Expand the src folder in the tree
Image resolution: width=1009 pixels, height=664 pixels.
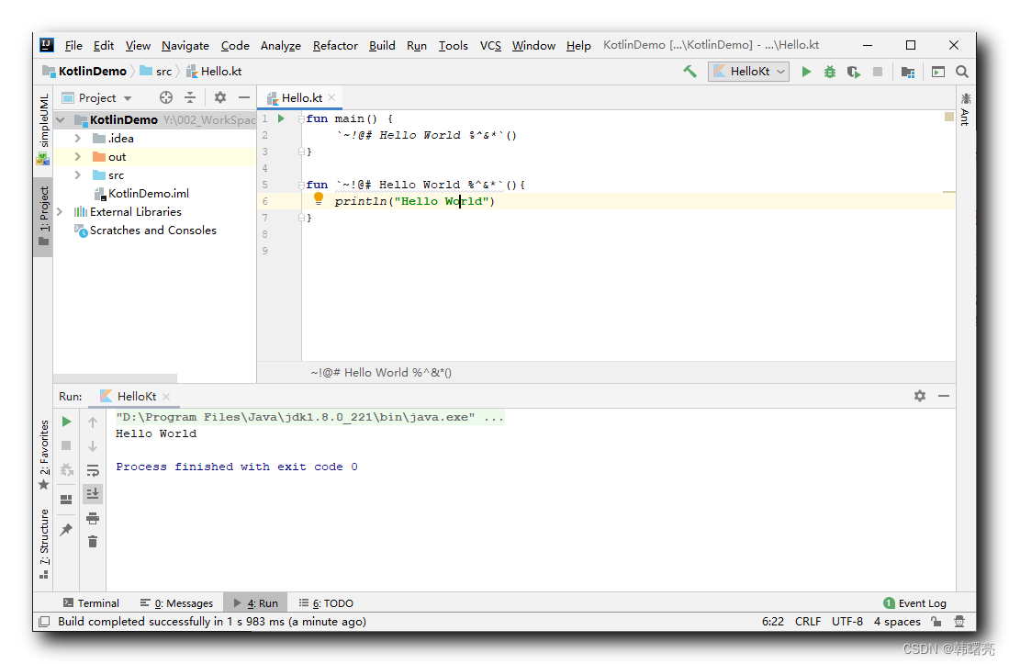click(x=78, y=175)
